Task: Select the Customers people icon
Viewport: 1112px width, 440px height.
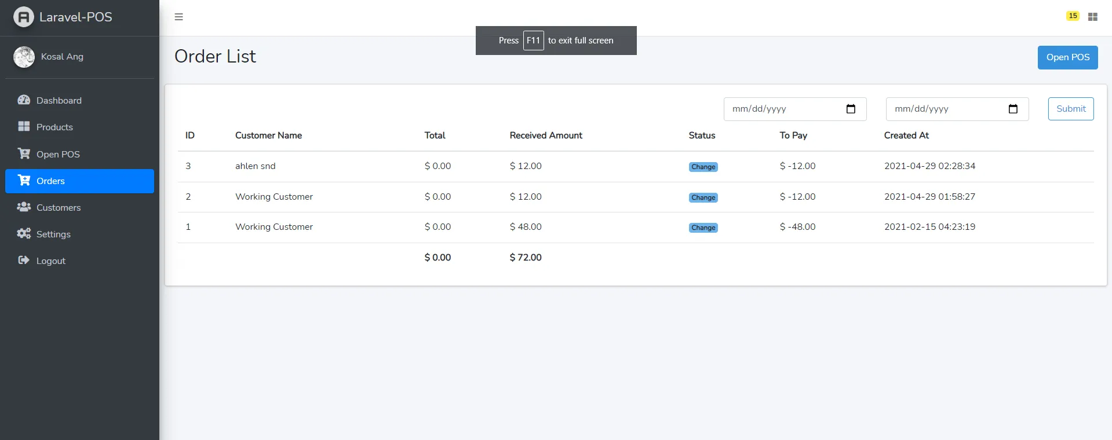Action: coord(24,207)
